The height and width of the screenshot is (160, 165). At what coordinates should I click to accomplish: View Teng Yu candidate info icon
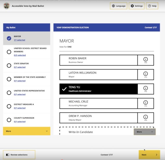pos(145,89)
